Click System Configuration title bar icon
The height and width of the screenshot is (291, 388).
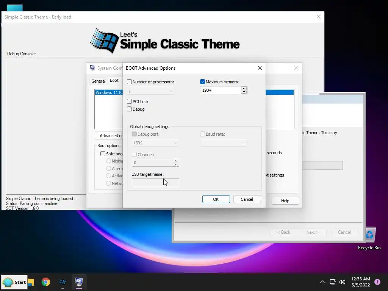click(92, 68)
